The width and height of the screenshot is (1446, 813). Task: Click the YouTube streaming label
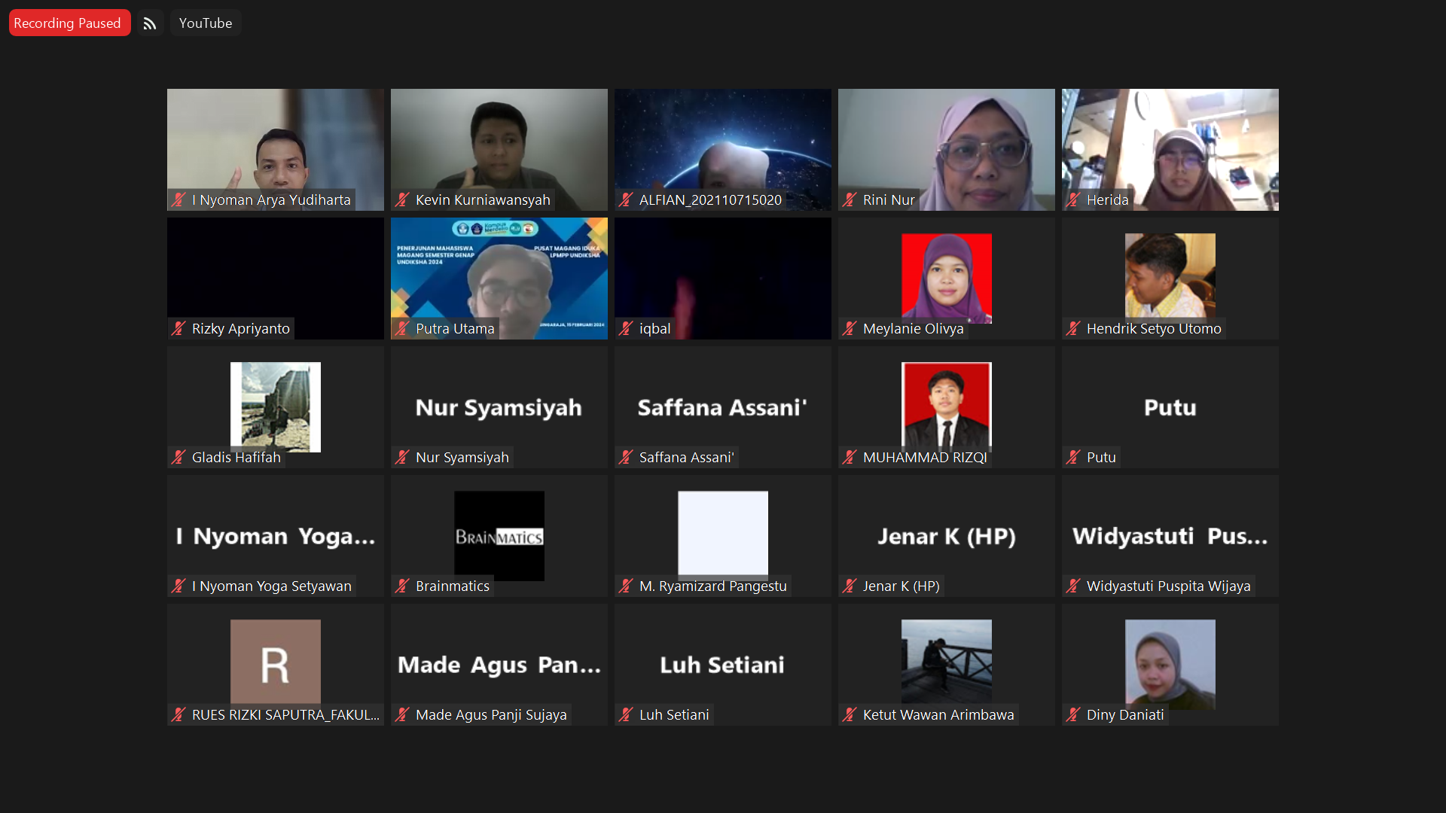coord(205,23)
